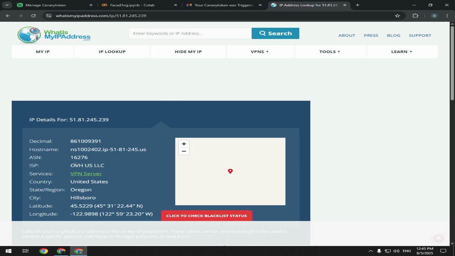Click to check blacklist status
Screen dimensions: 455x256
point(207,216)
